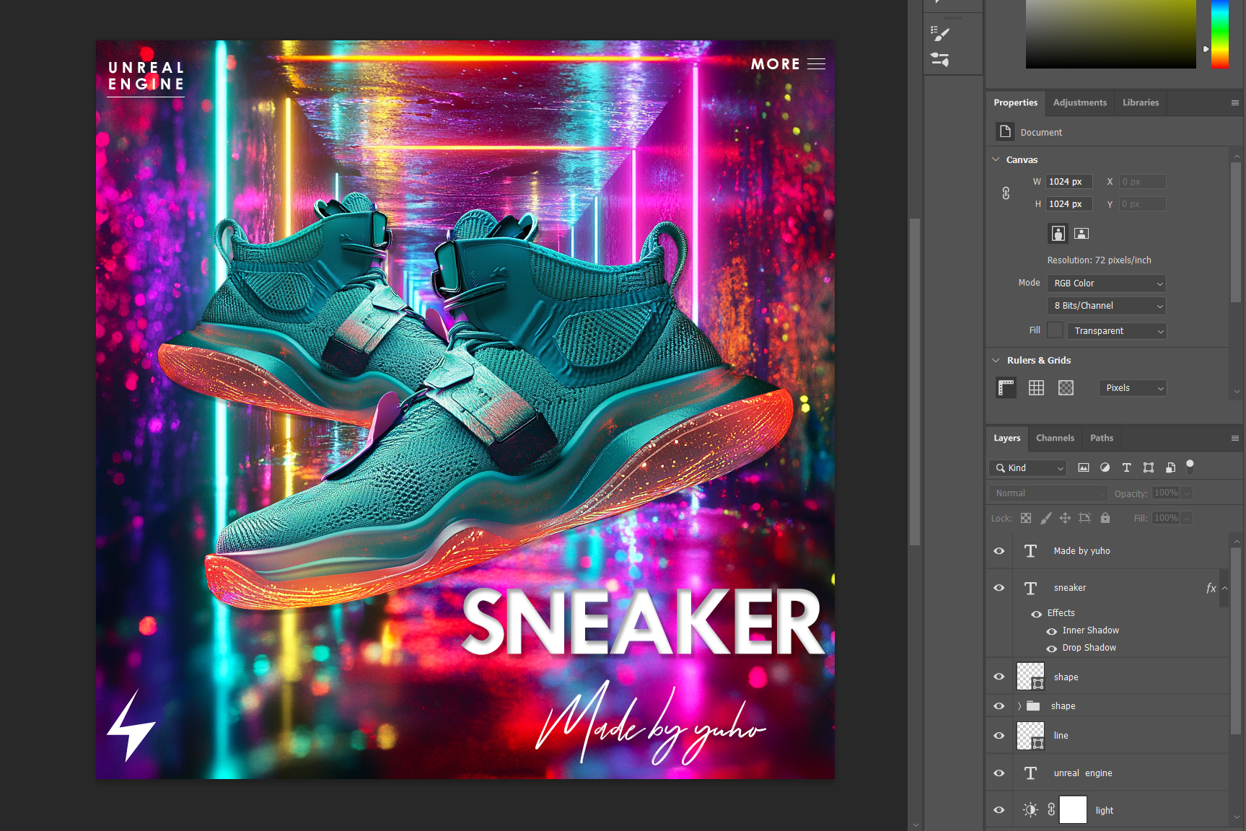
Task: Open the Properties panel menu icon
Action: coord(1234,103)
